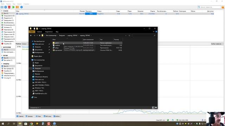Click Этот компьютер in the address breadcrumb
This screenshot has width=225, height=126.
(x=51, y=35)
